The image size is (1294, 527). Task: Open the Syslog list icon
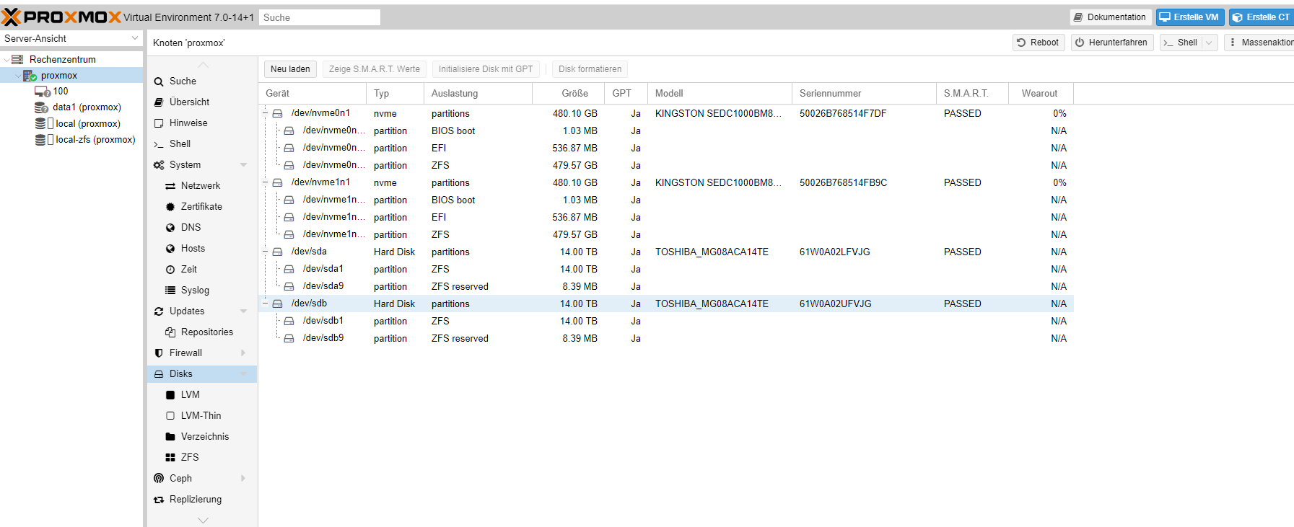coord(170,291)
